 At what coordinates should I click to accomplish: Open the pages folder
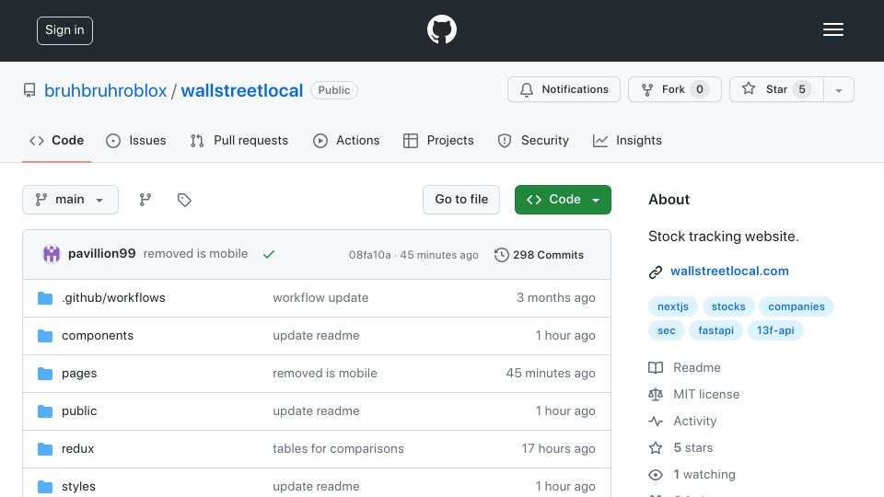pos(79,373)
